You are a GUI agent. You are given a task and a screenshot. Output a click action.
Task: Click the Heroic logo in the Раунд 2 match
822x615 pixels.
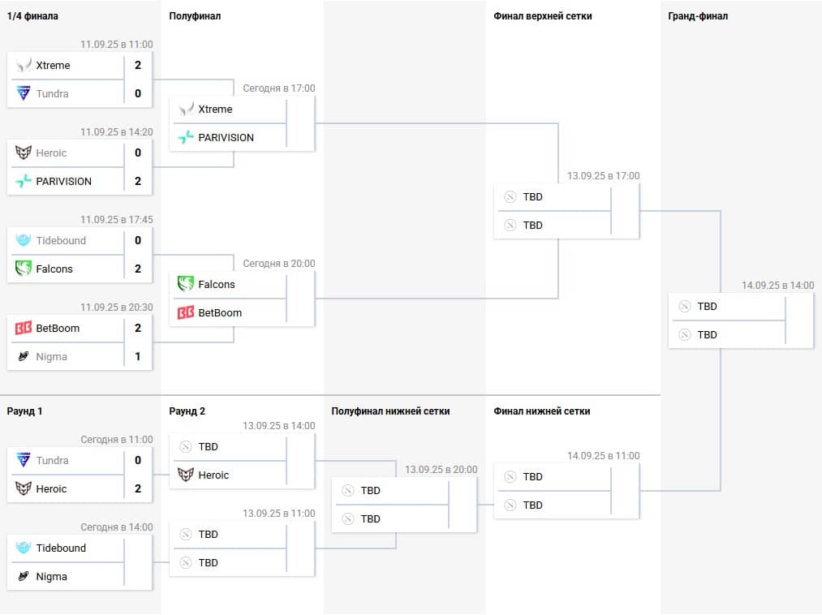[x=186, y=475]
